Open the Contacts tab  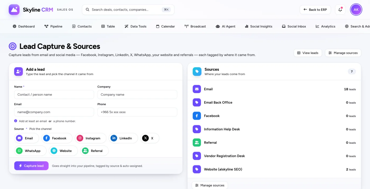pyautogui.click(x=82, y=26)
